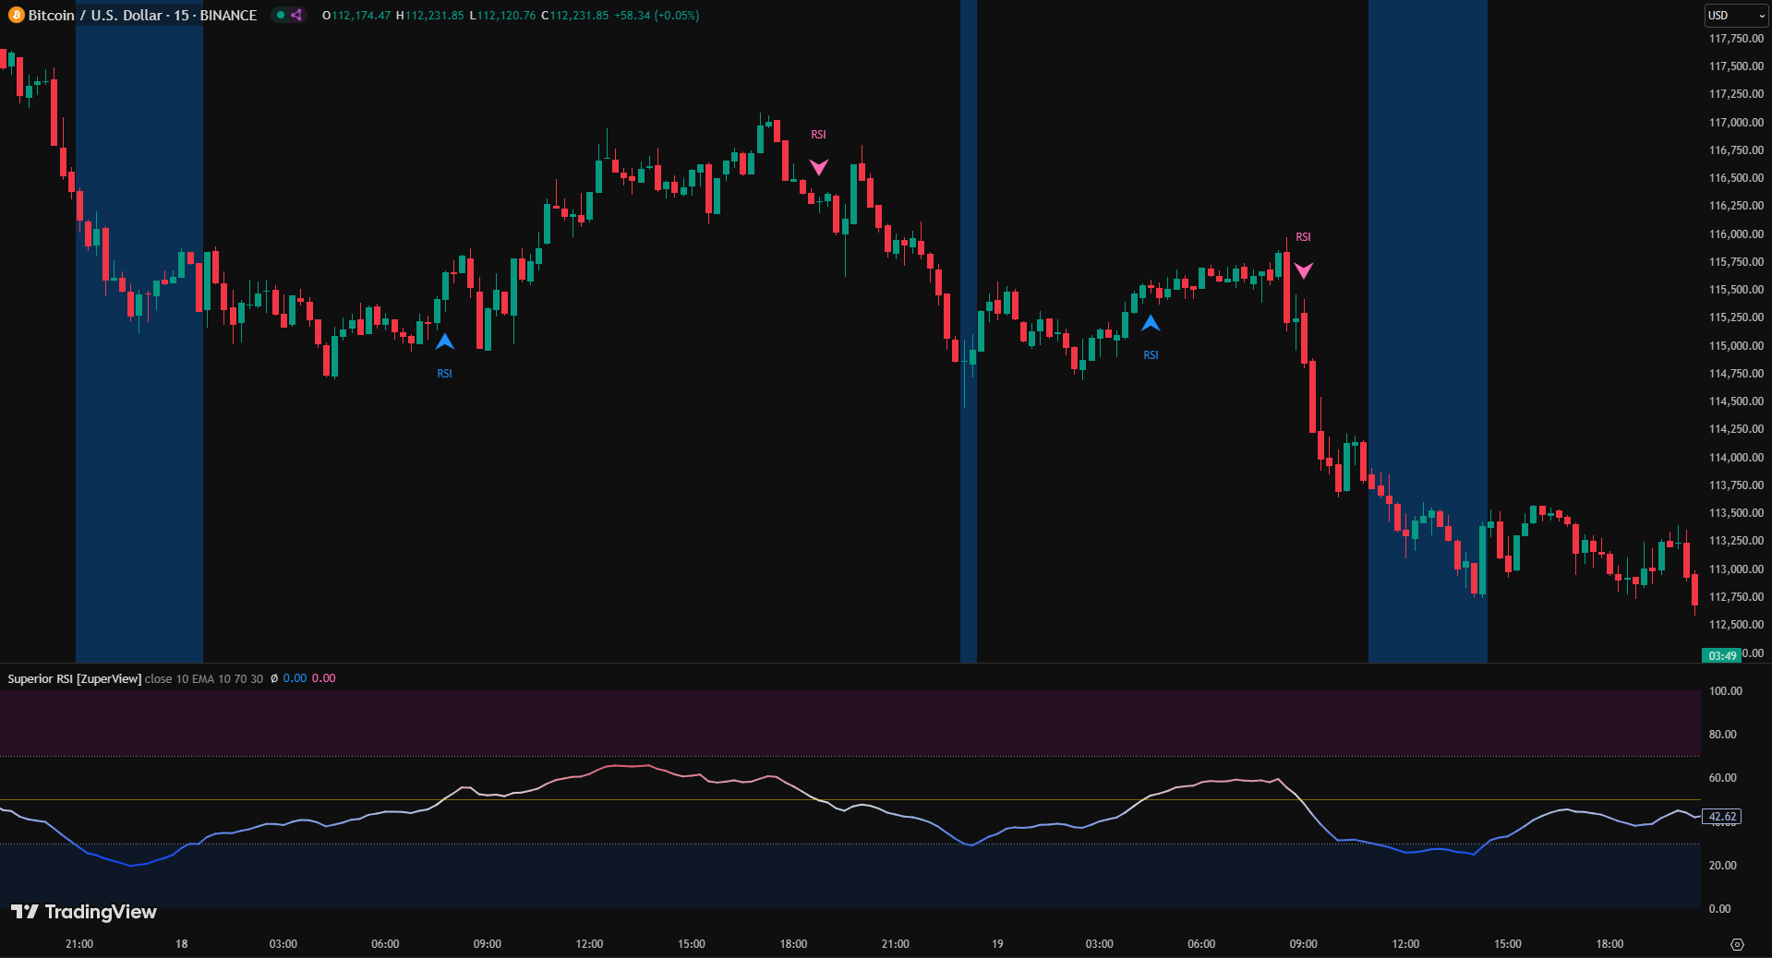Viewport: 1772px width, 958px height.
Task: Click the 09:00 label on the 19th
Action: [1303, 944]
